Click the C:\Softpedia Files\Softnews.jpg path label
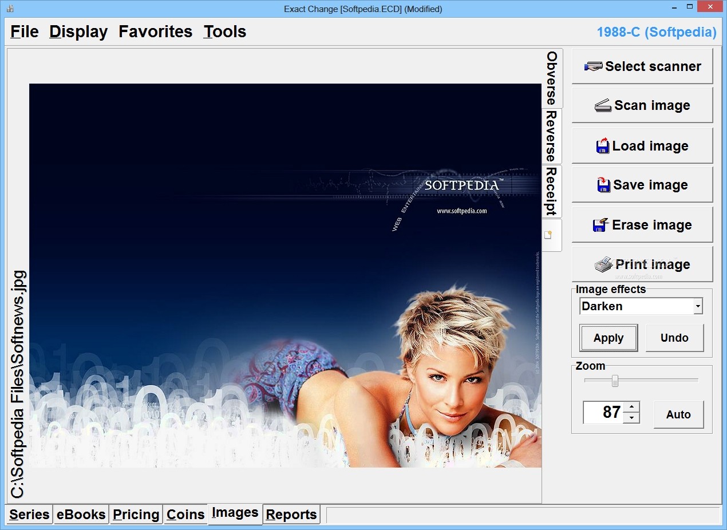Viewport: 727px width, 530px height. 18,384
